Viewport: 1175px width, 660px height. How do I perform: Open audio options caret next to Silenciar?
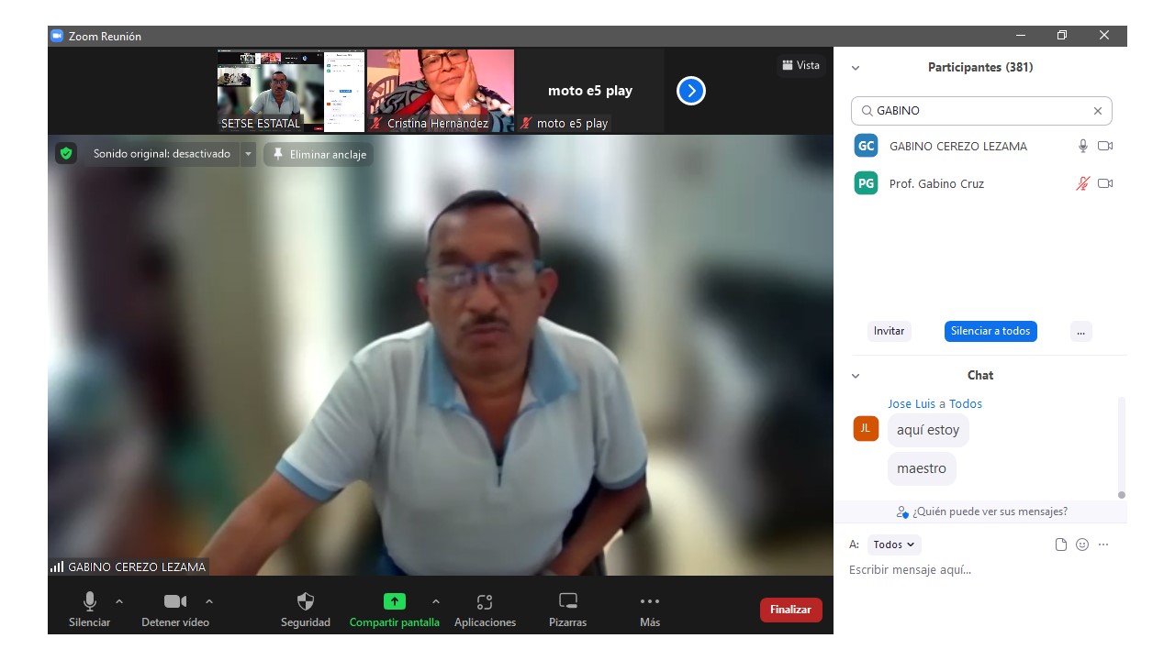(x=119, y=601)
